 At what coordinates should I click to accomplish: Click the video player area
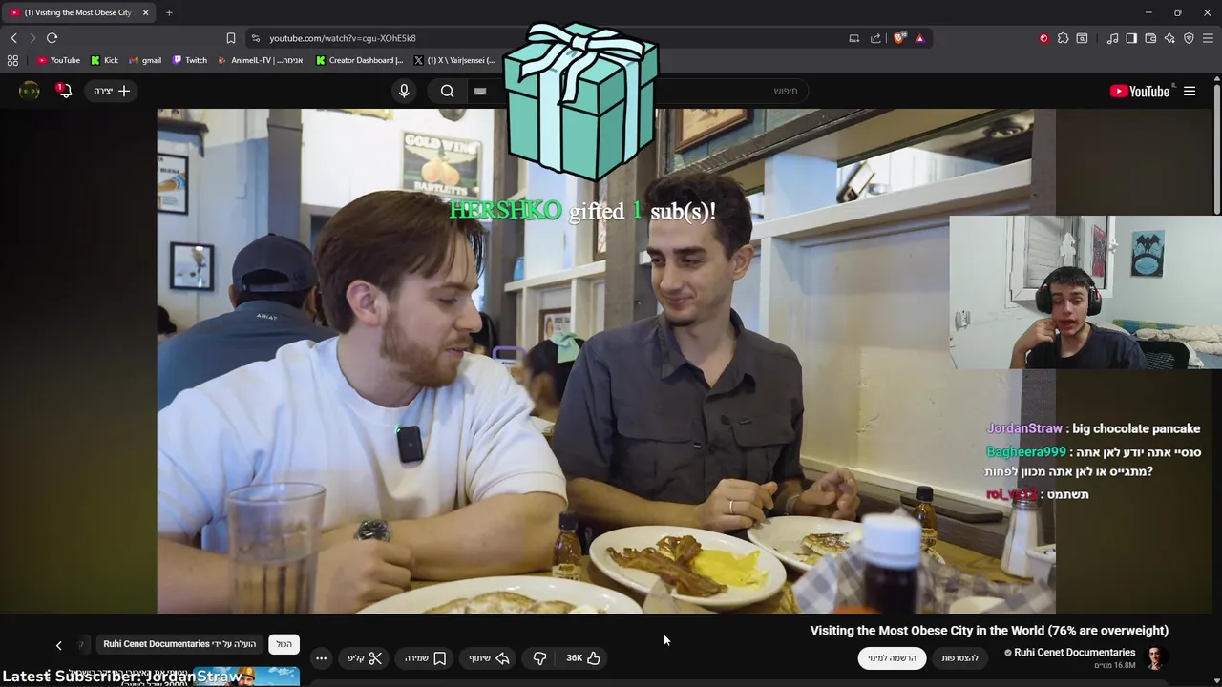point(606,361)
